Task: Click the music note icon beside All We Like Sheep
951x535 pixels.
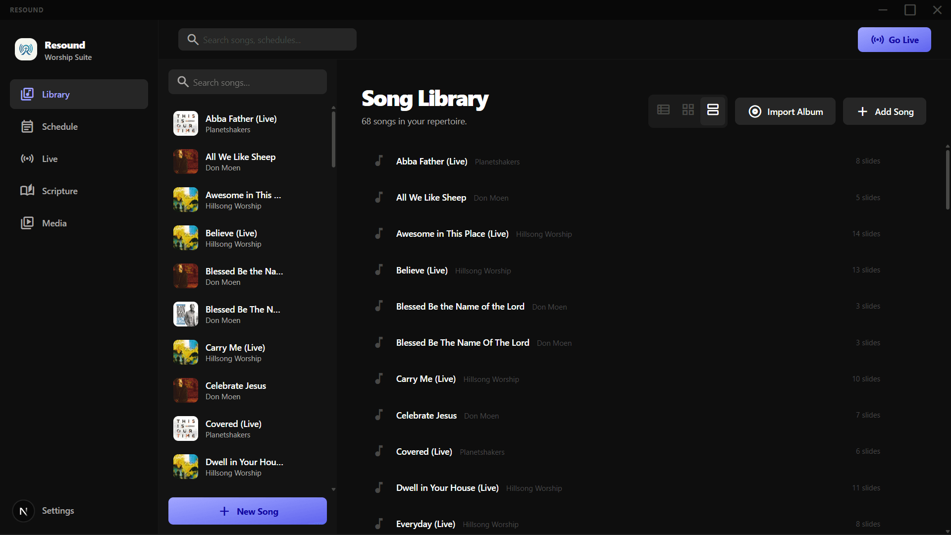Action: pos(379,197)
